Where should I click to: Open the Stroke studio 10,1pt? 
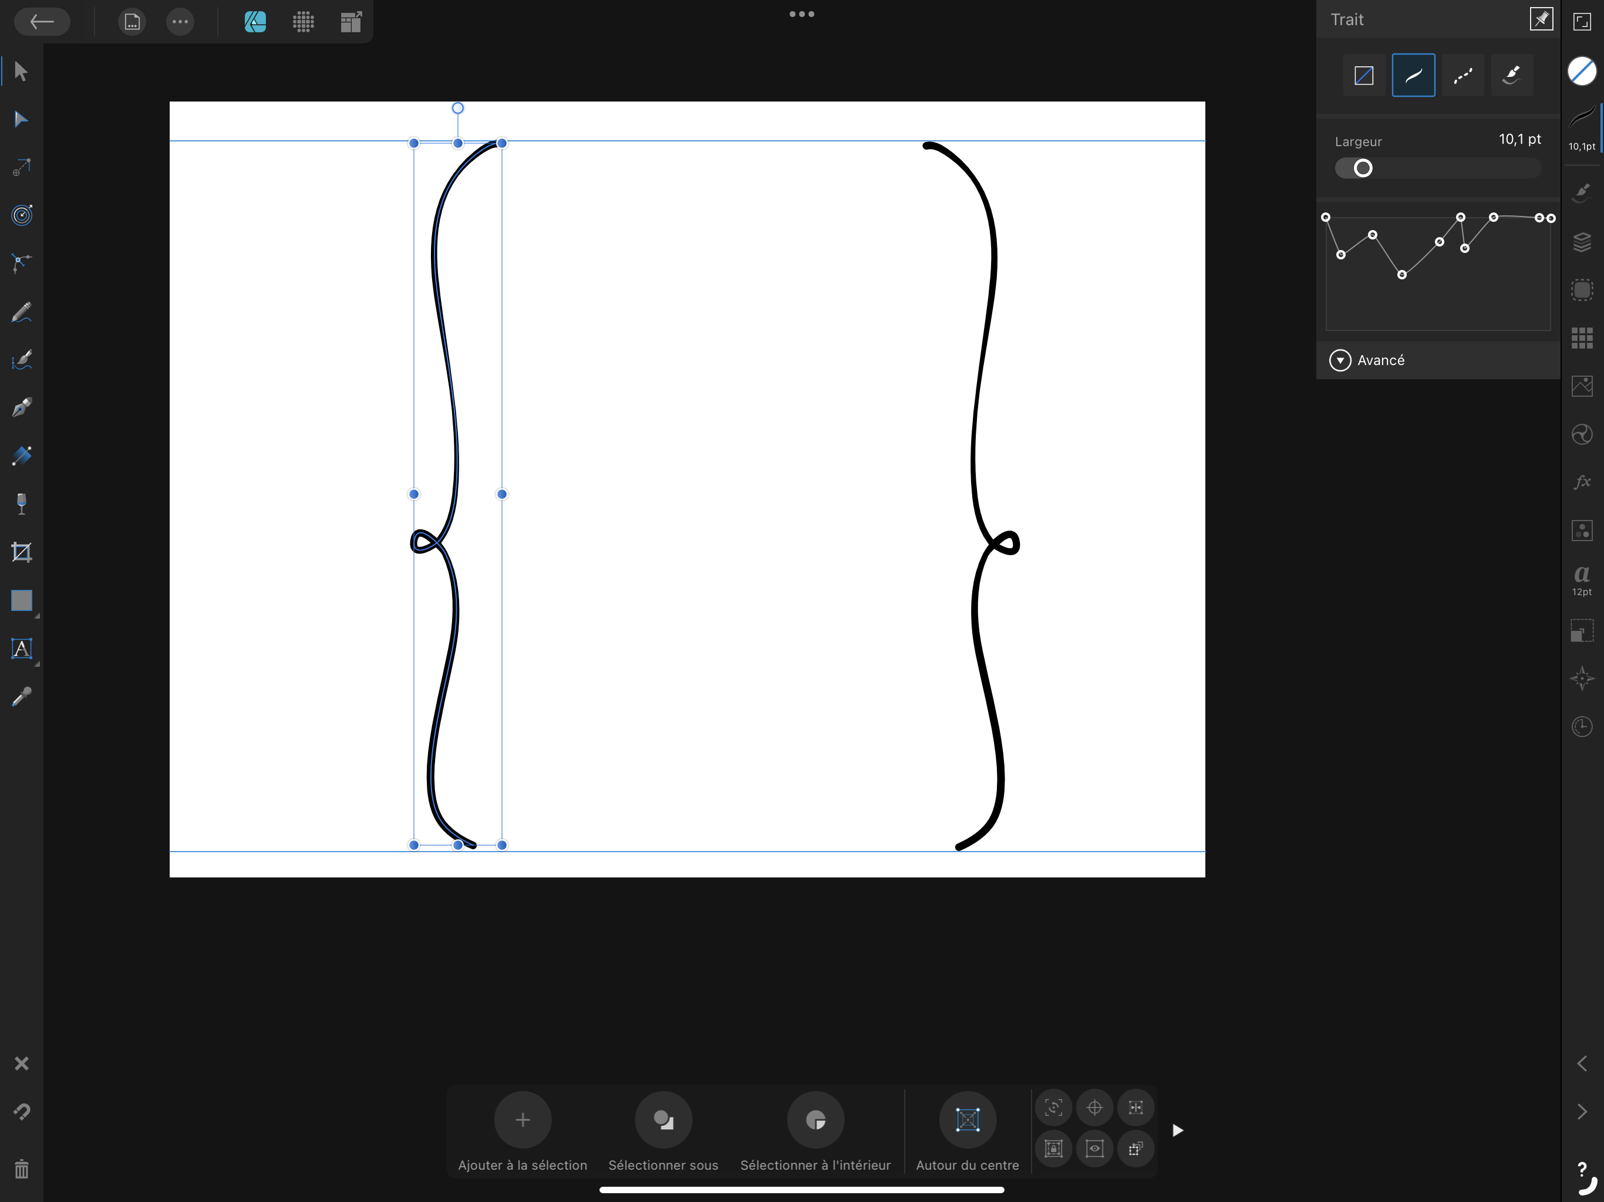tap(1582, 127)
